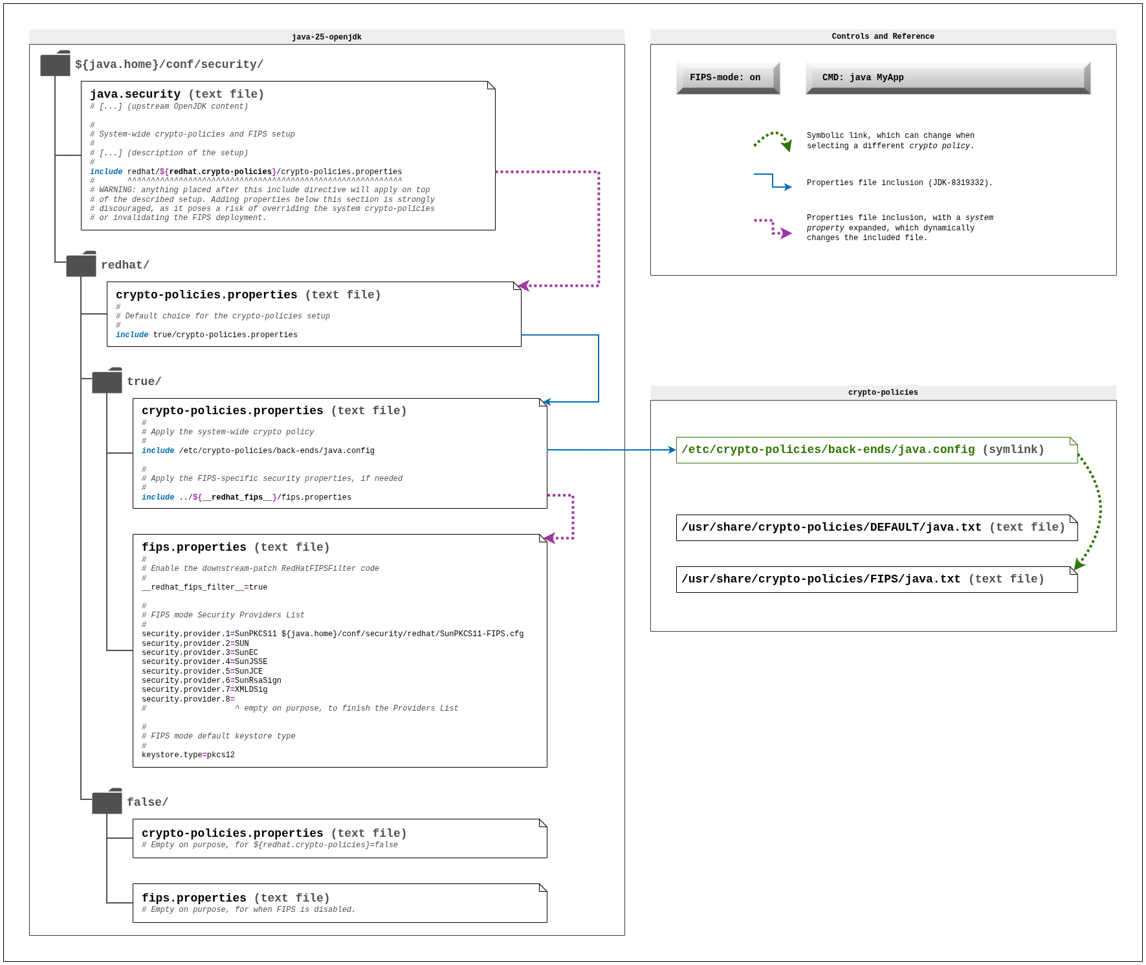
Task: Click the keystore.type=pkcs12 line
Action: pyautogui.click(x=188, y=755)
